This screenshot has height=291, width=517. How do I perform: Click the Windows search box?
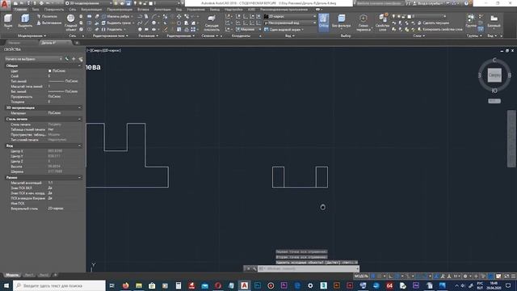coord(59,285)
